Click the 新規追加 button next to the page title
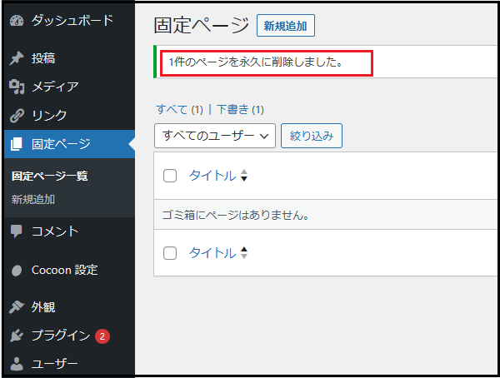Screen dimensions: 500x378 tap(286, 26)
